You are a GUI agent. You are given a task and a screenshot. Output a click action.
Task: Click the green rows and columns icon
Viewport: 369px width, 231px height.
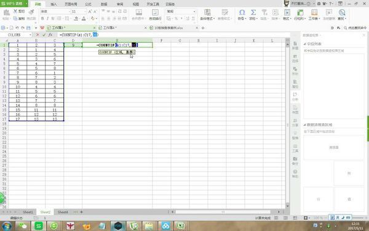coord(300,12)
